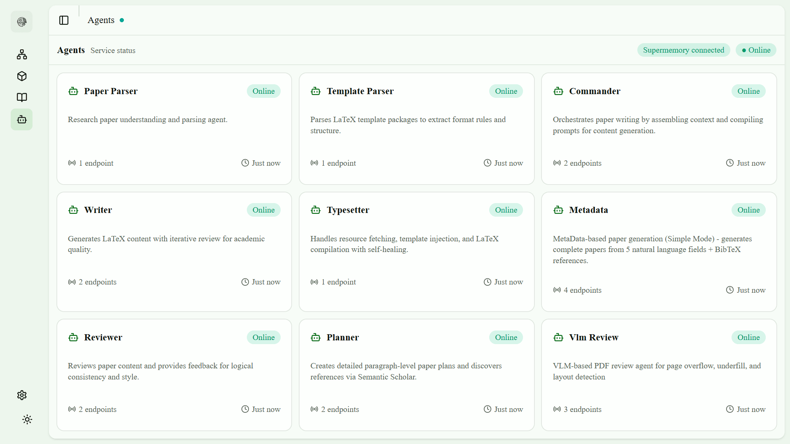Click Writer description about LaTeX content
The height and width of the screenshot is (444, 790).
pyautogui.click(x=166, y=244)
